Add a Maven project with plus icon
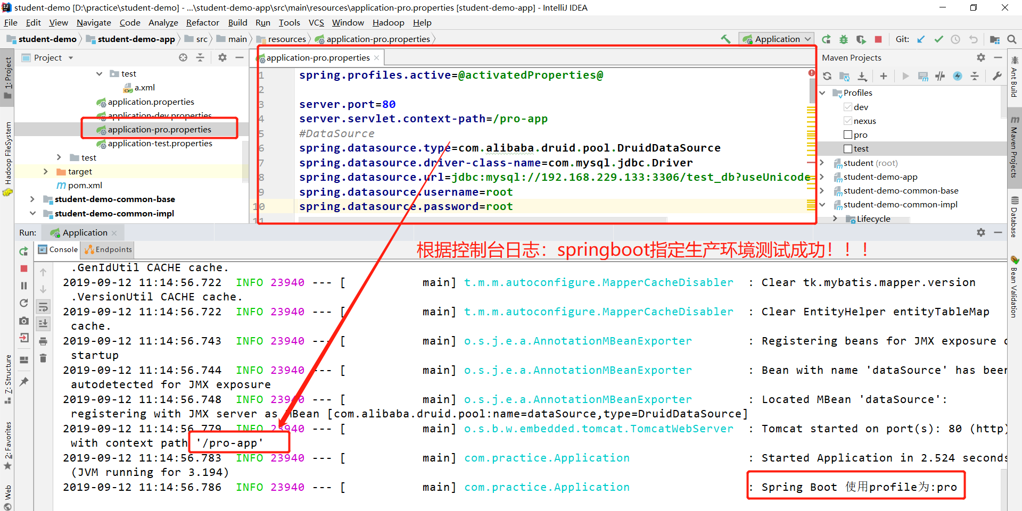Screen dimensions: 1022x511 coord(884,76)
